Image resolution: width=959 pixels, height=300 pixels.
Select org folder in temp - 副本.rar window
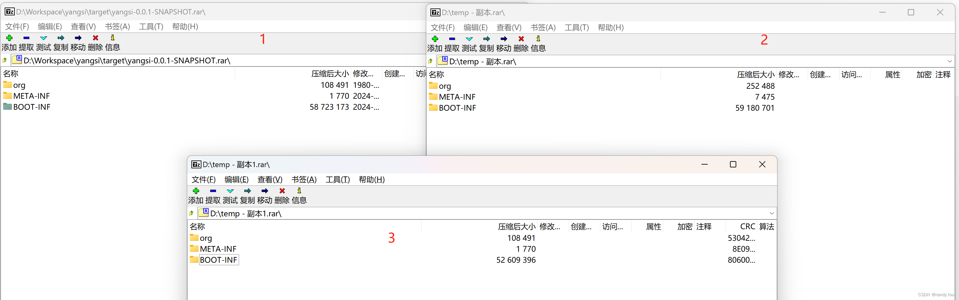[x=440, y=86]
